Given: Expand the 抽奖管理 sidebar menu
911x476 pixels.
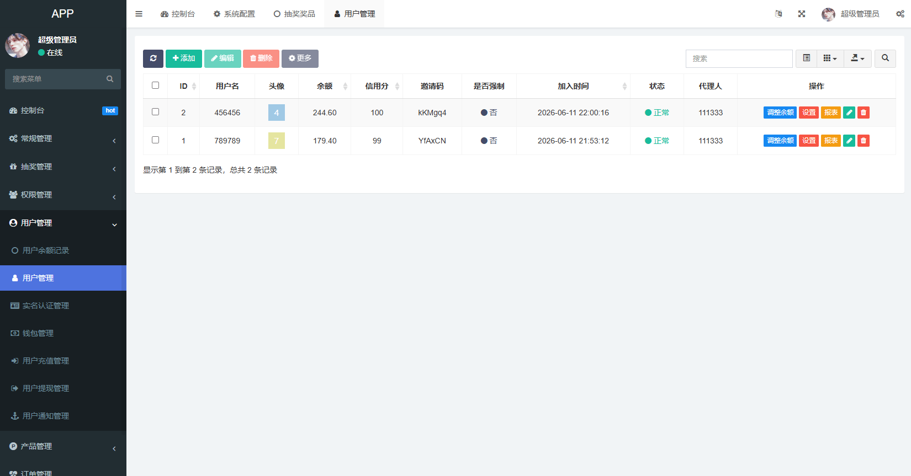Looking at the screenshot, I should pos(63,167).
